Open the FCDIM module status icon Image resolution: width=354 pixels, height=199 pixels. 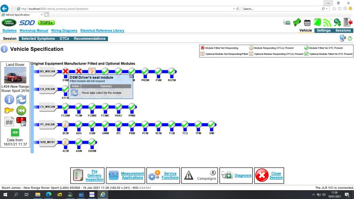(65, 107)
